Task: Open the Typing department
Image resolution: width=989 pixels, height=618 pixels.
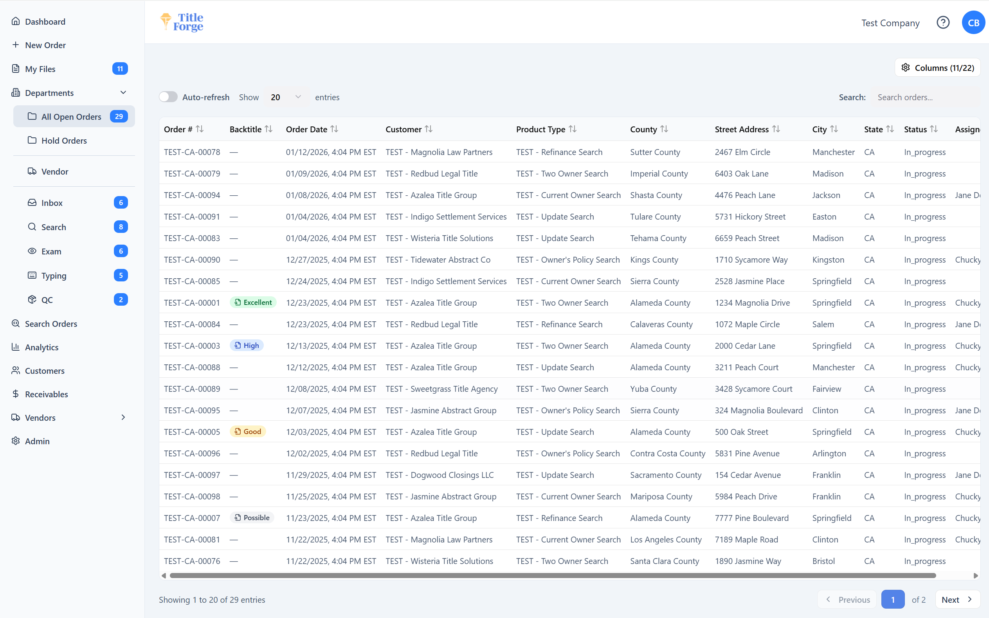Action: click(x=74, y=276)
